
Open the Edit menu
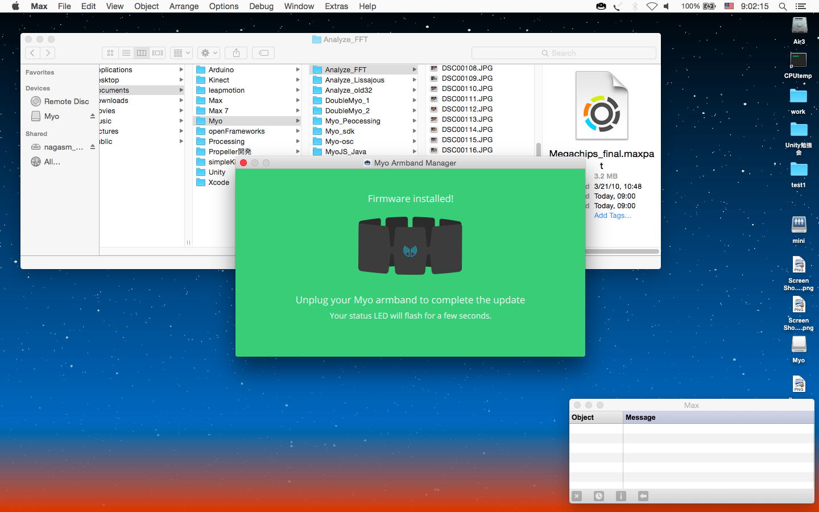[88, 6]
